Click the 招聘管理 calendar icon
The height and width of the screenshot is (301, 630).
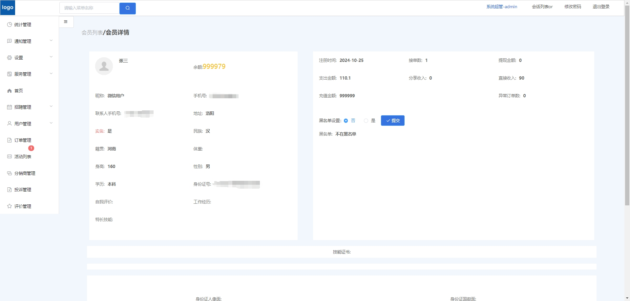[10, 107]
